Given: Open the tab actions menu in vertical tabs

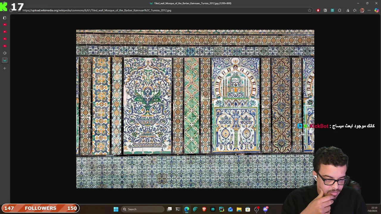Looking at the screenshot, I should click(4, 18).
